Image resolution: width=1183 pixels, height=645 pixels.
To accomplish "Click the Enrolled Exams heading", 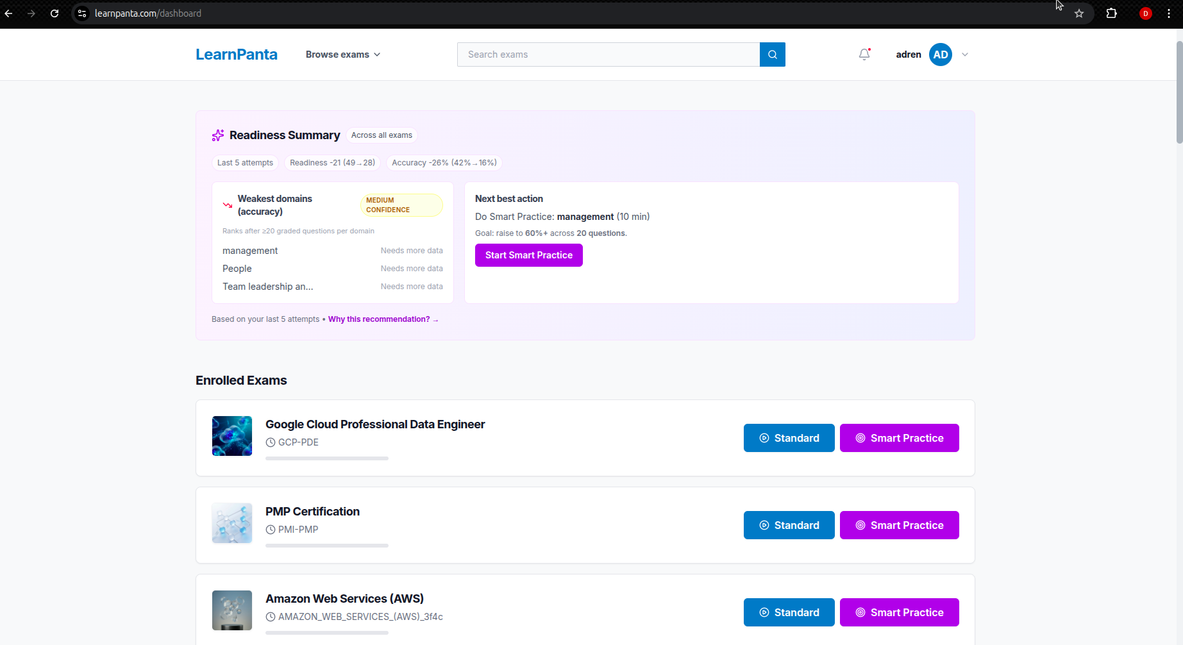I will 241,380.
